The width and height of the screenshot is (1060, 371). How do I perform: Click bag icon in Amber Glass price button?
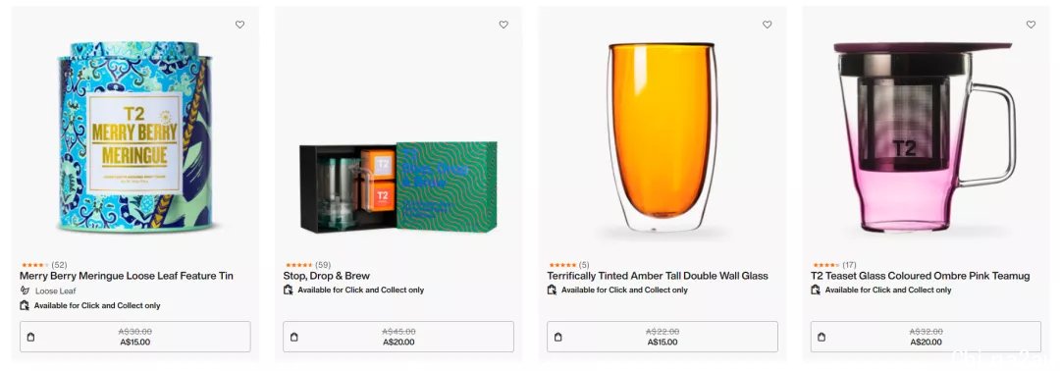[x=557, y=337]
